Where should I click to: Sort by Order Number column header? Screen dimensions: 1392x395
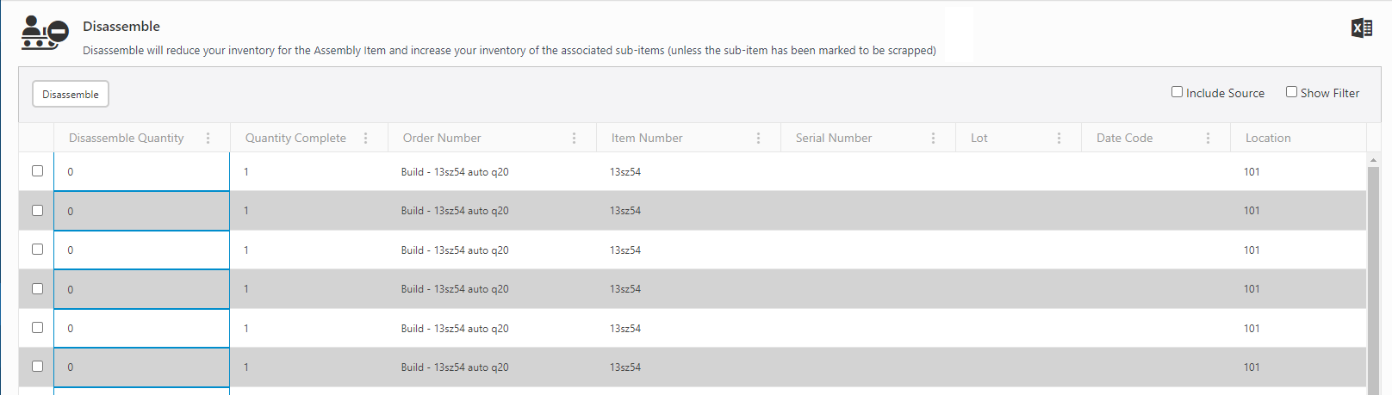(442, 138)
